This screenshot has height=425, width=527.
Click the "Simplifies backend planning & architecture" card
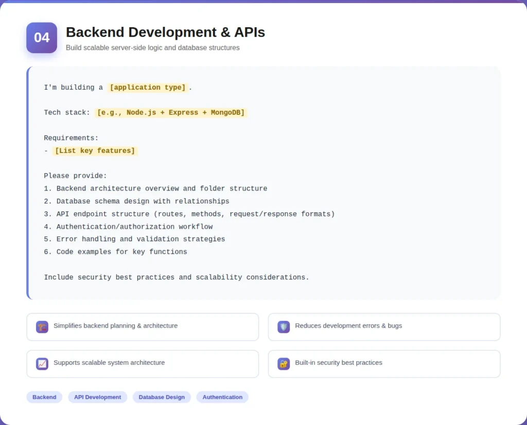142,327
